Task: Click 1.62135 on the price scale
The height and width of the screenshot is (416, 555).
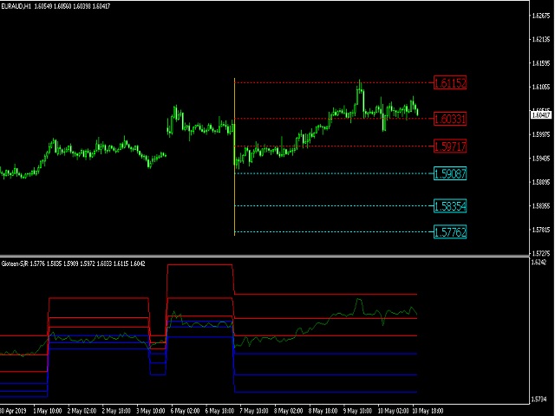Action: 541,39
